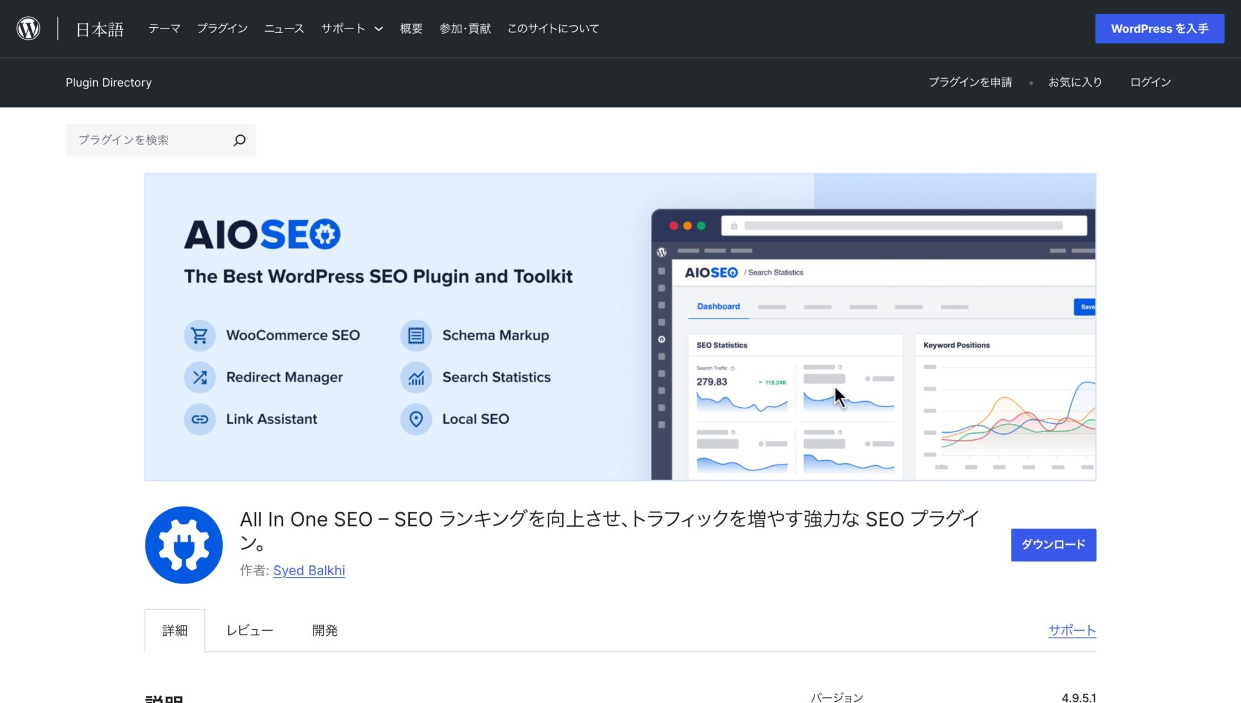The image size is (1241, 703).
Task: Click the search magnifier icon
Action: [239, 140]
